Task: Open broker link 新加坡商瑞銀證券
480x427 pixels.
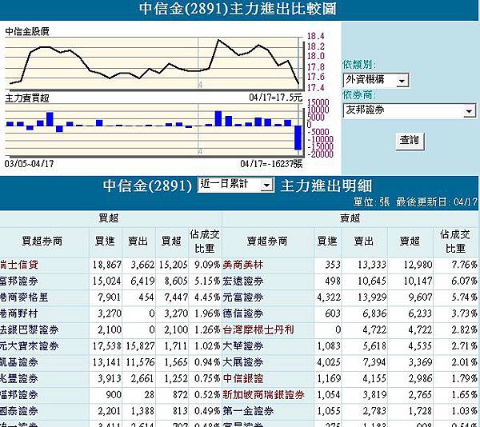Action: 263,394
